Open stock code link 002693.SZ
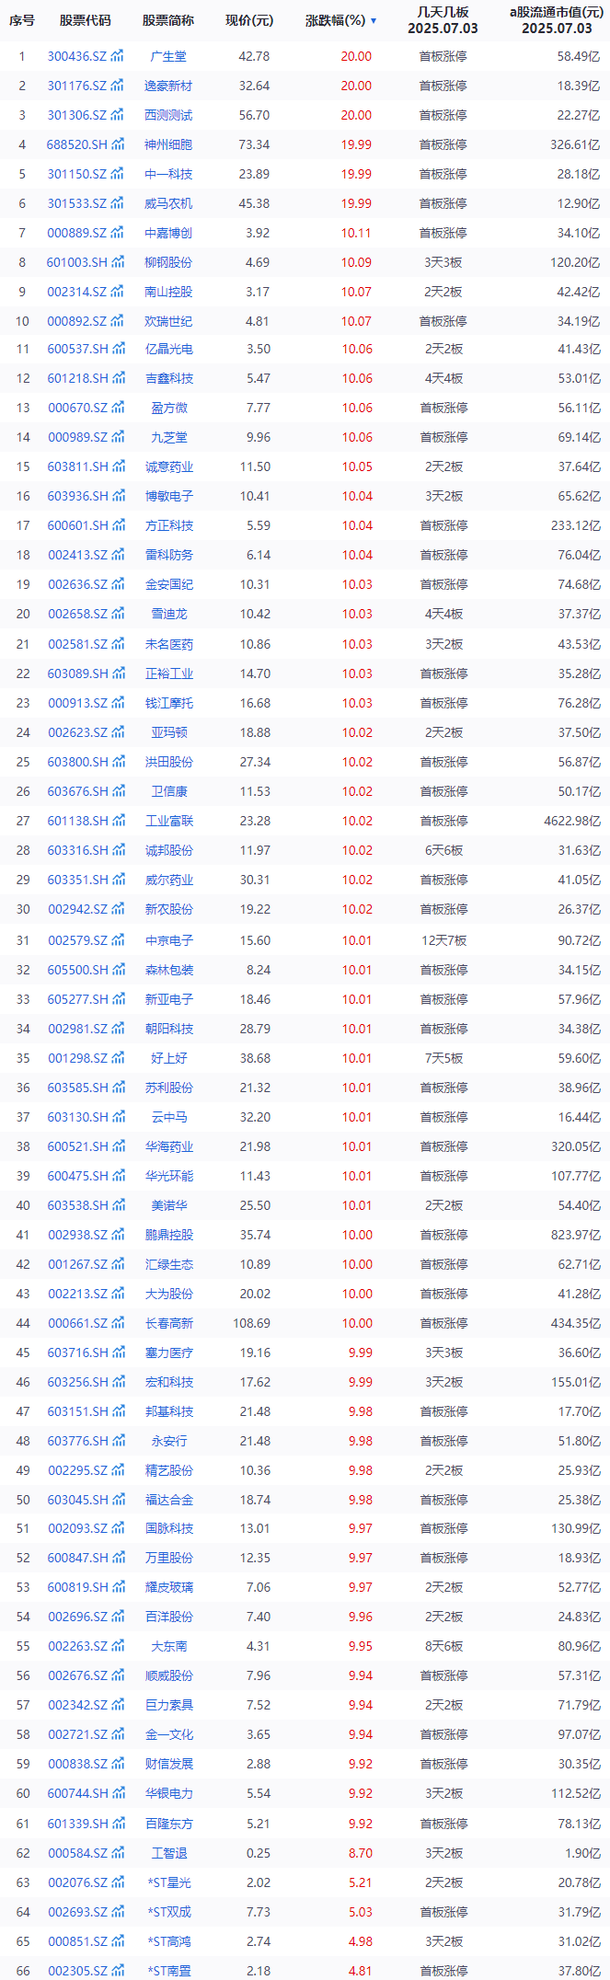The height and width of the screenshot is (1980, 610). [77, 1912]
